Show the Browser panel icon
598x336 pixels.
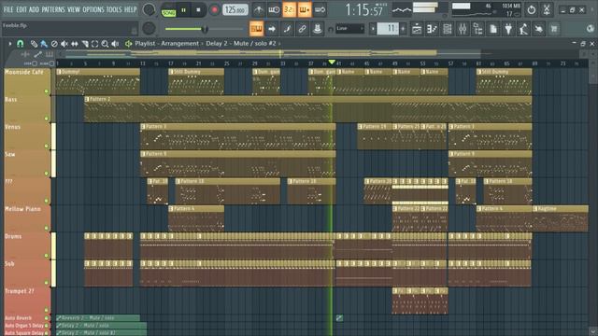point(477,29)
